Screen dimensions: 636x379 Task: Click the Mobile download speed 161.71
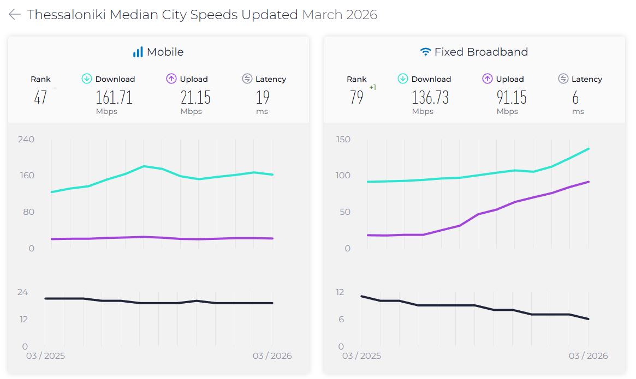pyautogui.click(x=114, y=98)
